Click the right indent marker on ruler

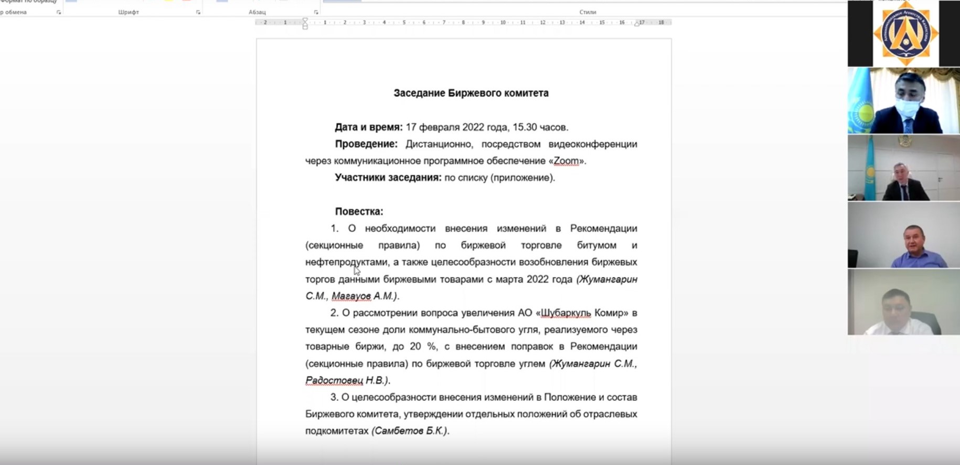637,24
